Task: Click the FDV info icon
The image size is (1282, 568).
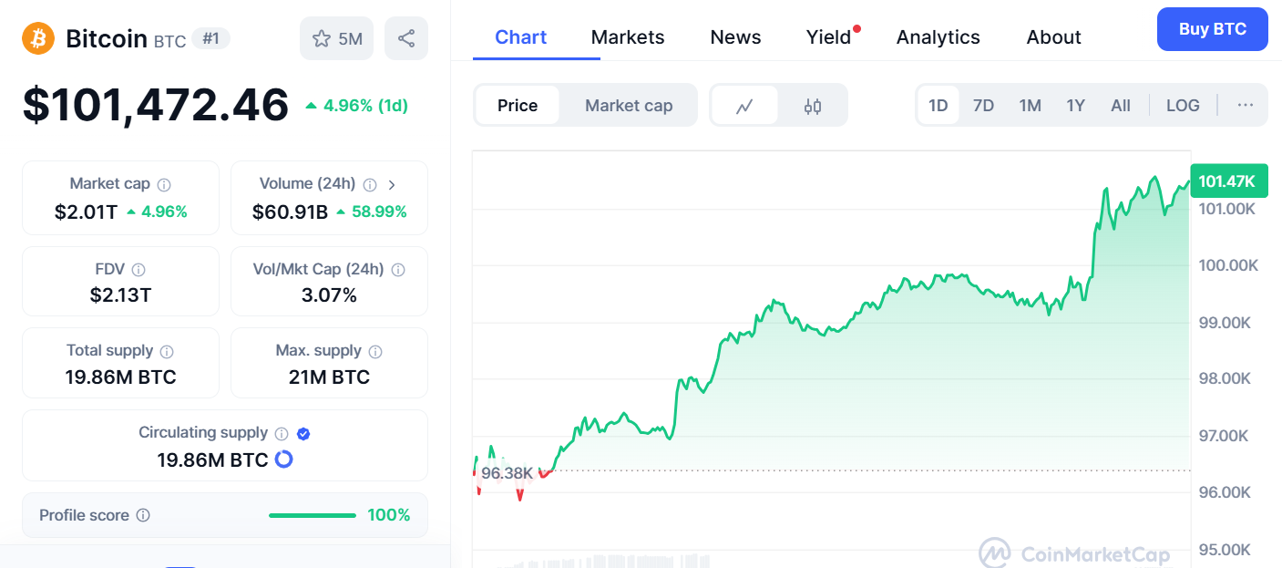Action: tap(138, 270)
